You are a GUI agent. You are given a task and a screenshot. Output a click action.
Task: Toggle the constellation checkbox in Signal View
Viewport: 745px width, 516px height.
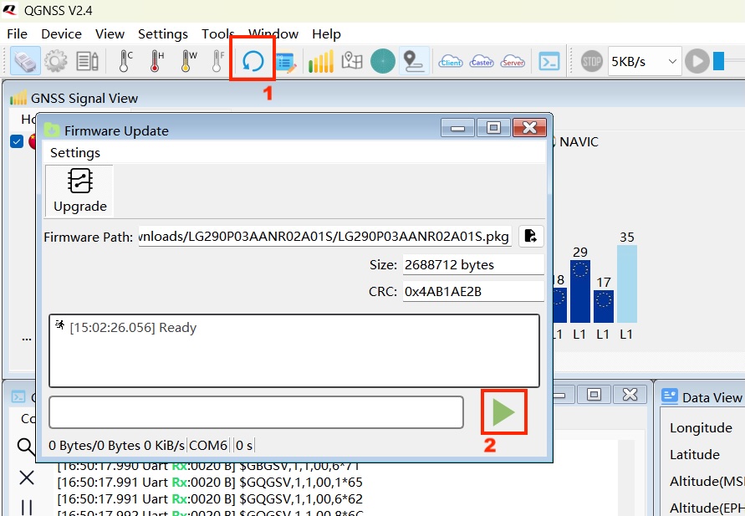17,141
